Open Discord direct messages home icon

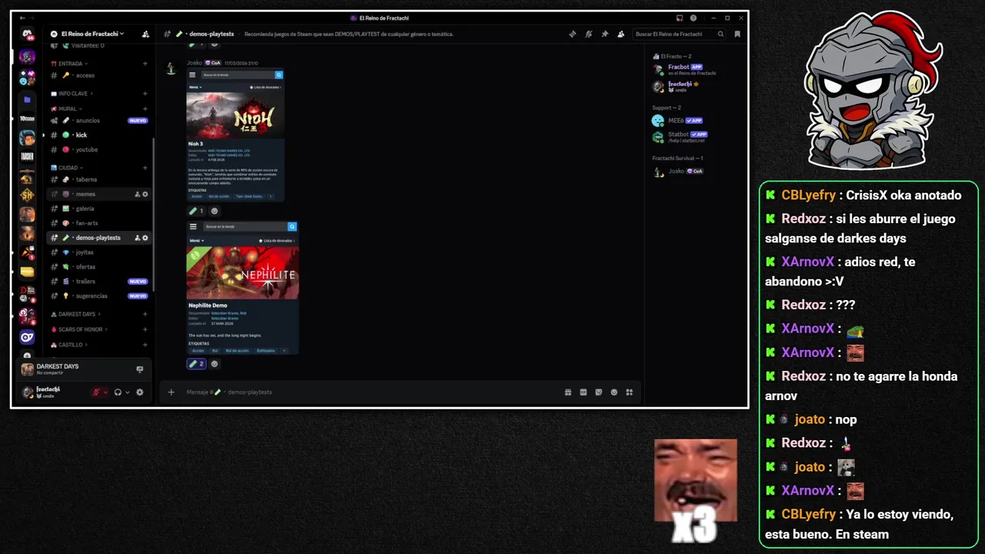click(27, 34)
